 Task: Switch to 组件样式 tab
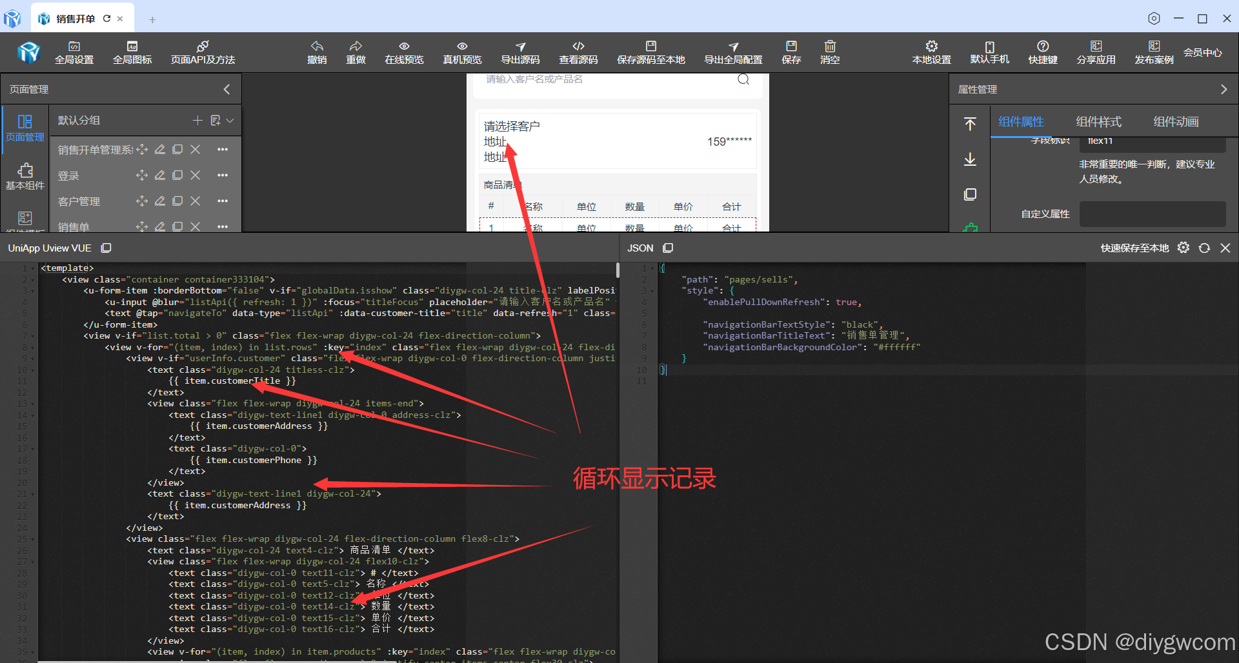click(x=1098, y=121)
